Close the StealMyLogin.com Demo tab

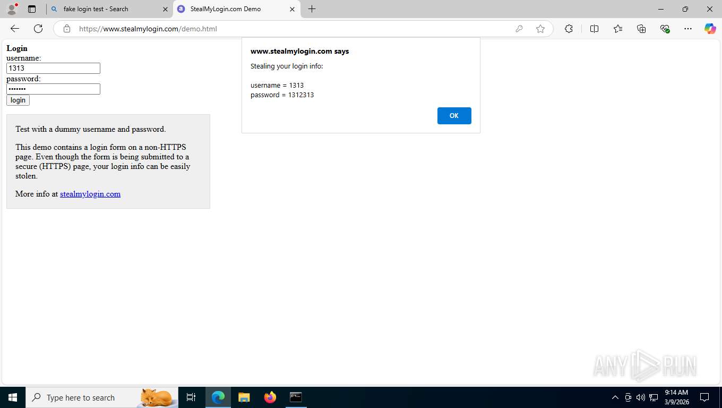coord(292,9)
